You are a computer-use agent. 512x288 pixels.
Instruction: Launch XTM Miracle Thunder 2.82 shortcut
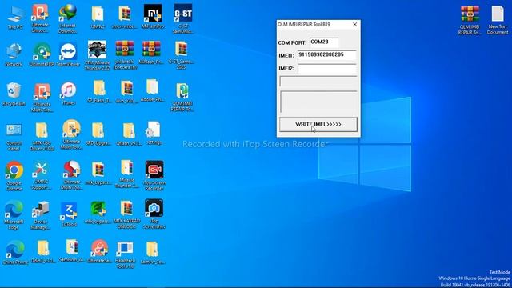click(97, 55)
